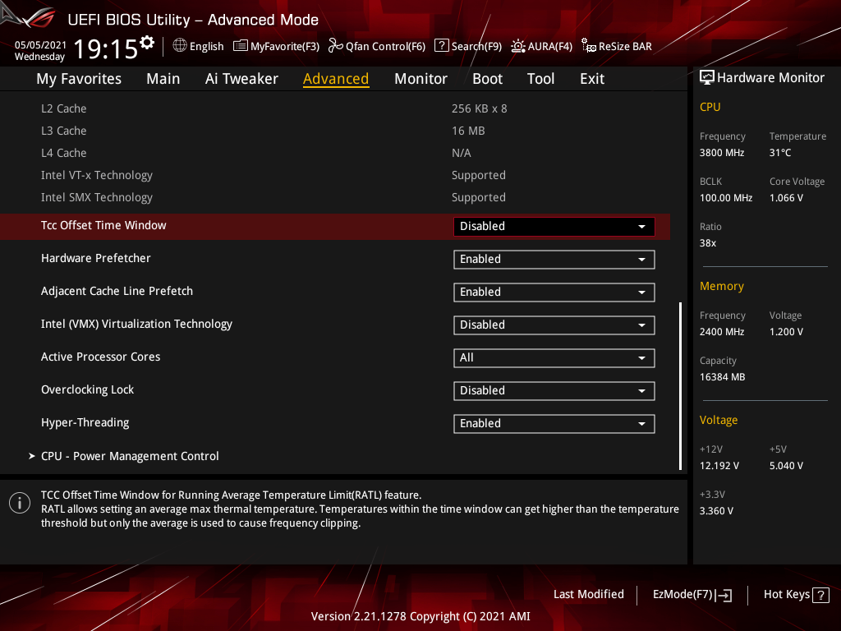Open Overclocking Lock dropdown
The height and width of the screenshot is (631, 841).
554,390
